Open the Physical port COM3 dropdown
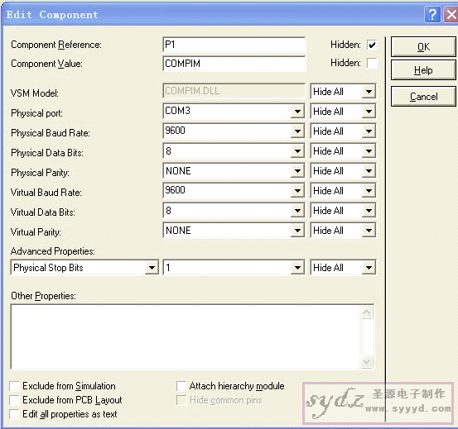Viewport: 458px width, 429px height. click(x=297, y=112)
